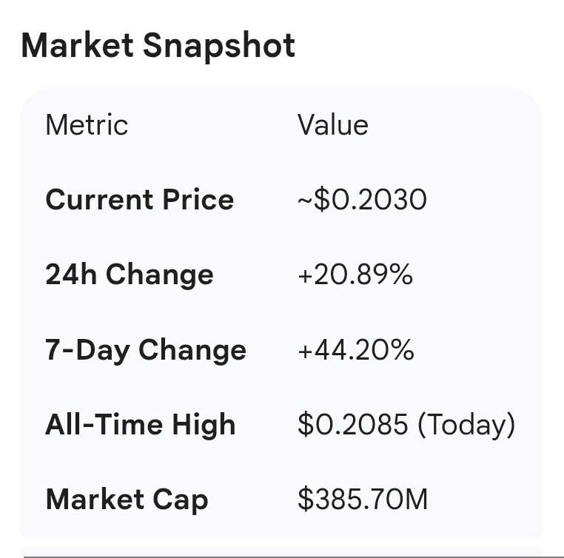Click the All-Time High row label
Screen dimensions: 564x558
[x=141, y=425]
